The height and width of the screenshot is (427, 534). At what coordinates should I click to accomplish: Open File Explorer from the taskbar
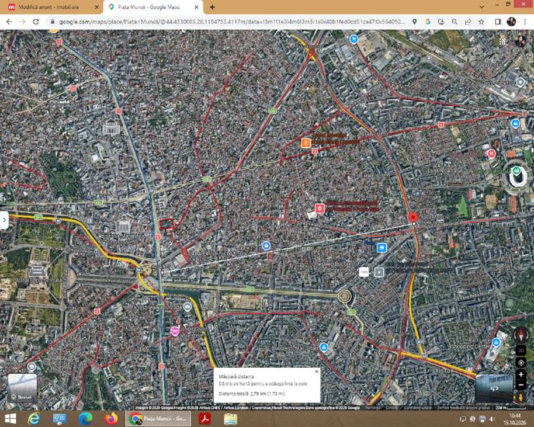pyautogui.click(x=231, y=419)
